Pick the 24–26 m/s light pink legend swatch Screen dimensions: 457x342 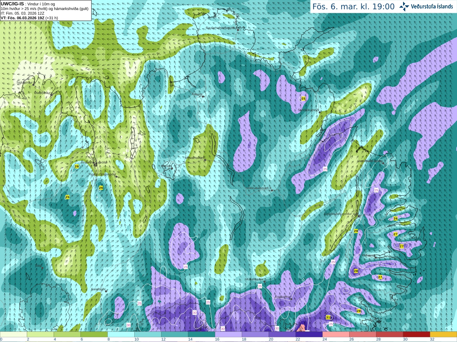pos(336,335)
